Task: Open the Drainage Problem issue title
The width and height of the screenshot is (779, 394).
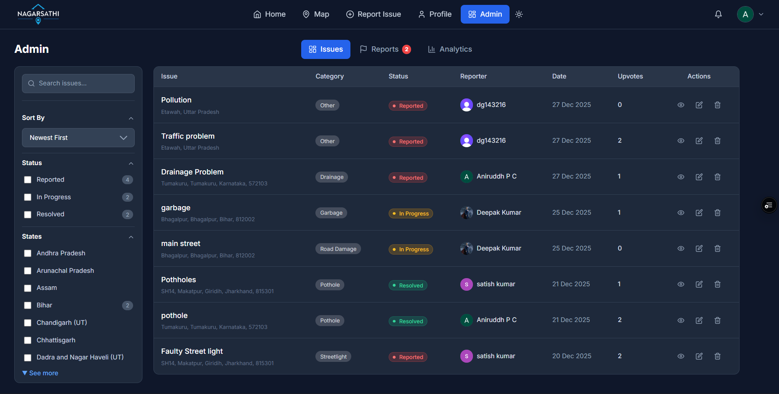Action: click(x=193, y=172)
